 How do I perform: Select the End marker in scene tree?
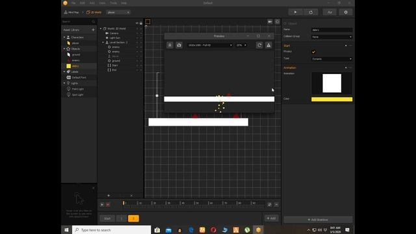pyautogui.click(x=114, y=70)
